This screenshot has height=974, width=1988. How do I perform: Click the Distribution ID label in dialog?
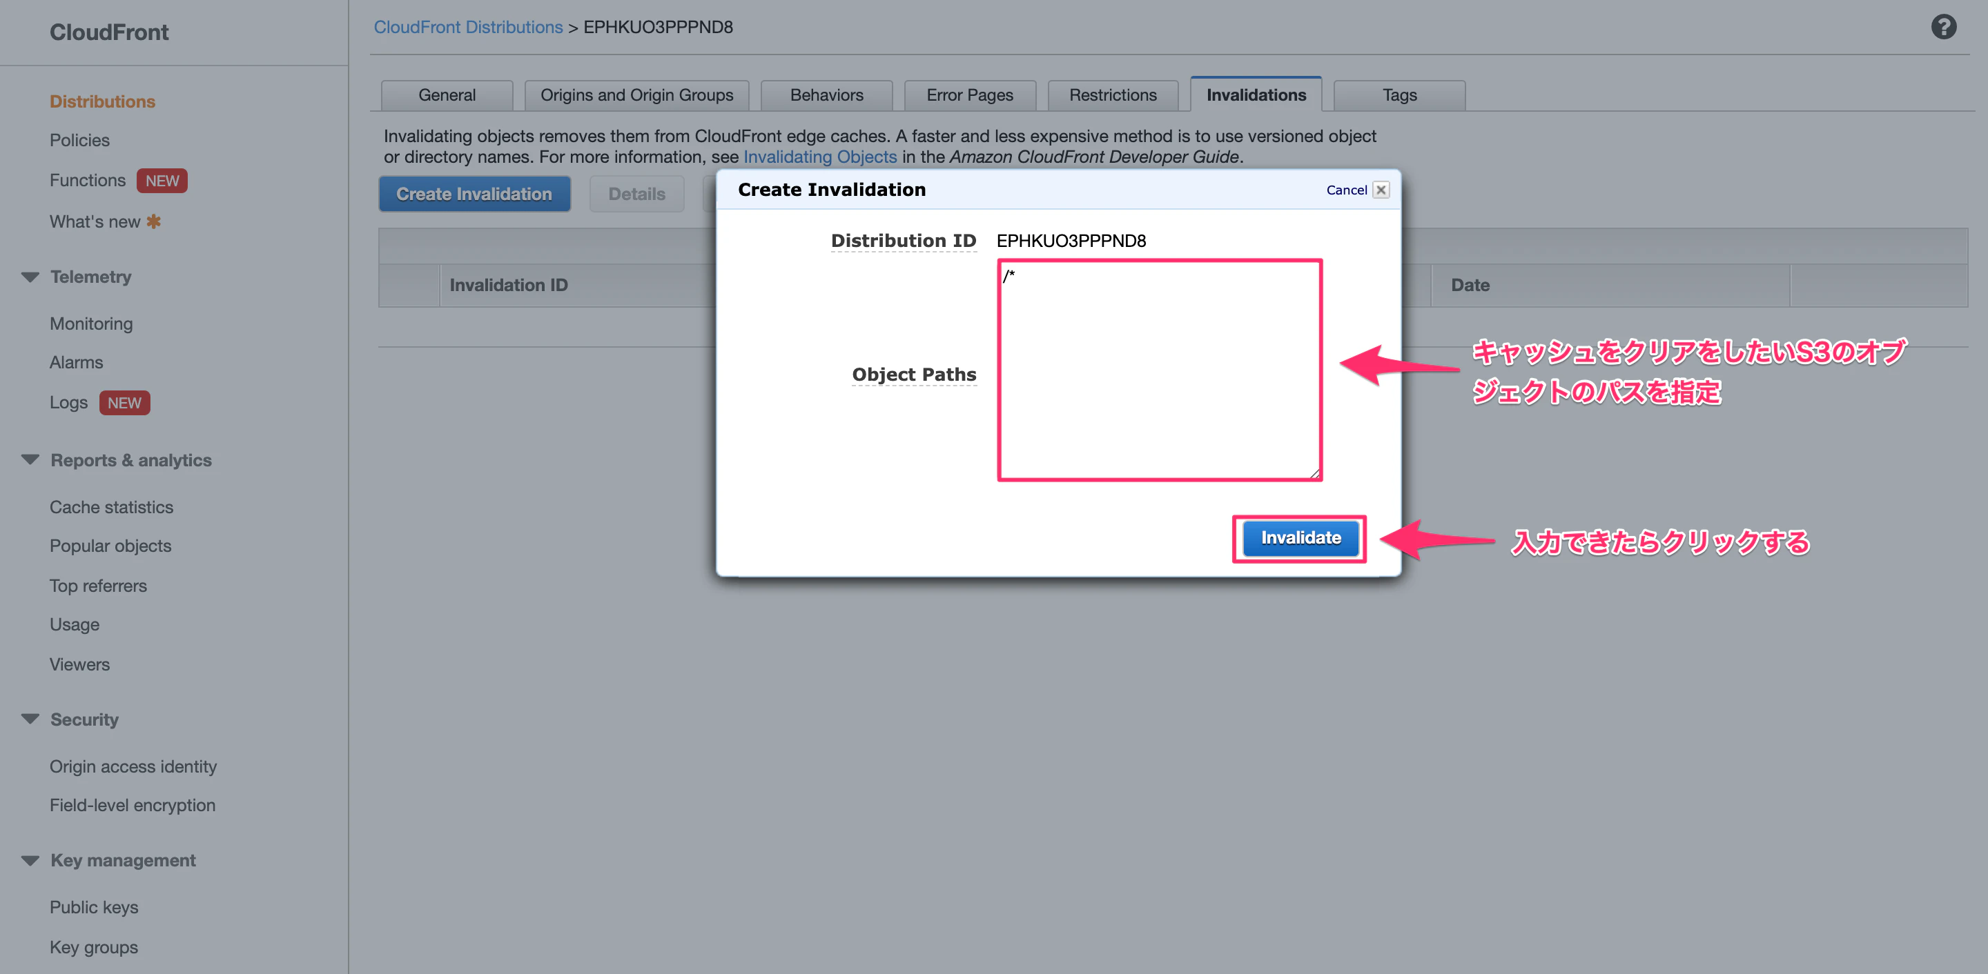(903, 241)
